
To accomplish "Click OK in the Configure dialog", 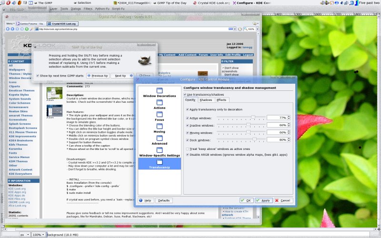I will [246, 200].
